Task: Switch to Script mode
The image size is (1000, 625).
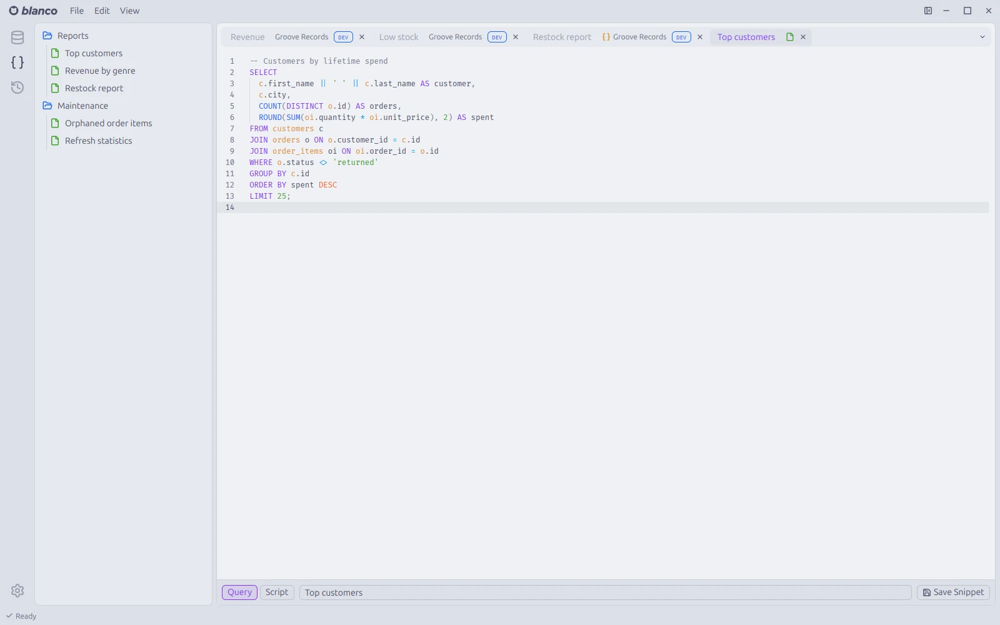Action: click(x=277, y=592)
